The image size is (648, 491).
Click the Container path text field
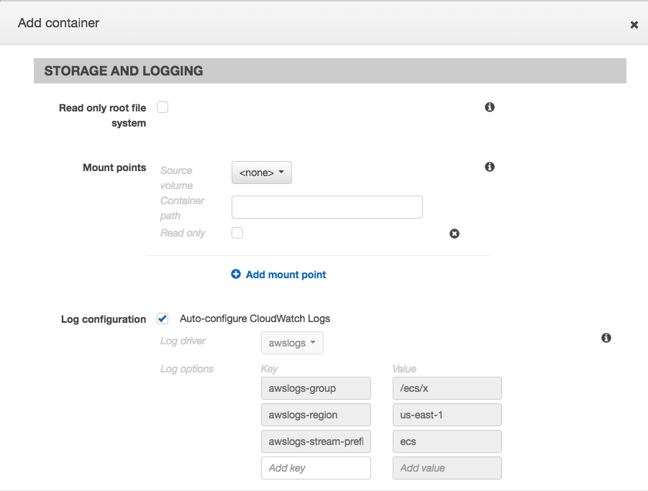pyautogui.click(x=327, y=207)
